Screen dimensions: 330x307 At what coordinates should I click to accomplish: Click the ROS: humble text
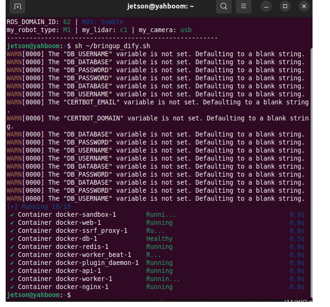tap(103, 22)
